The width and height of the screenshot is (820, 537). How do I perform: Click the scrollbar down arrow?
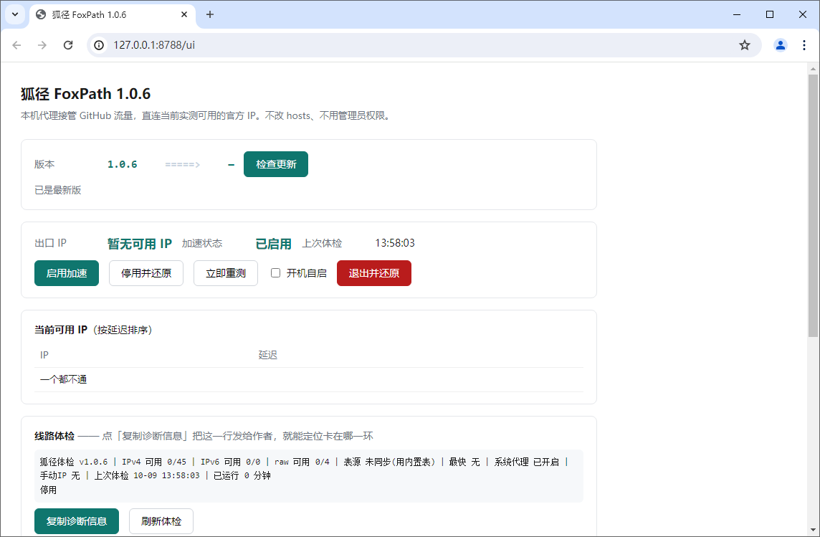(813, 530)
